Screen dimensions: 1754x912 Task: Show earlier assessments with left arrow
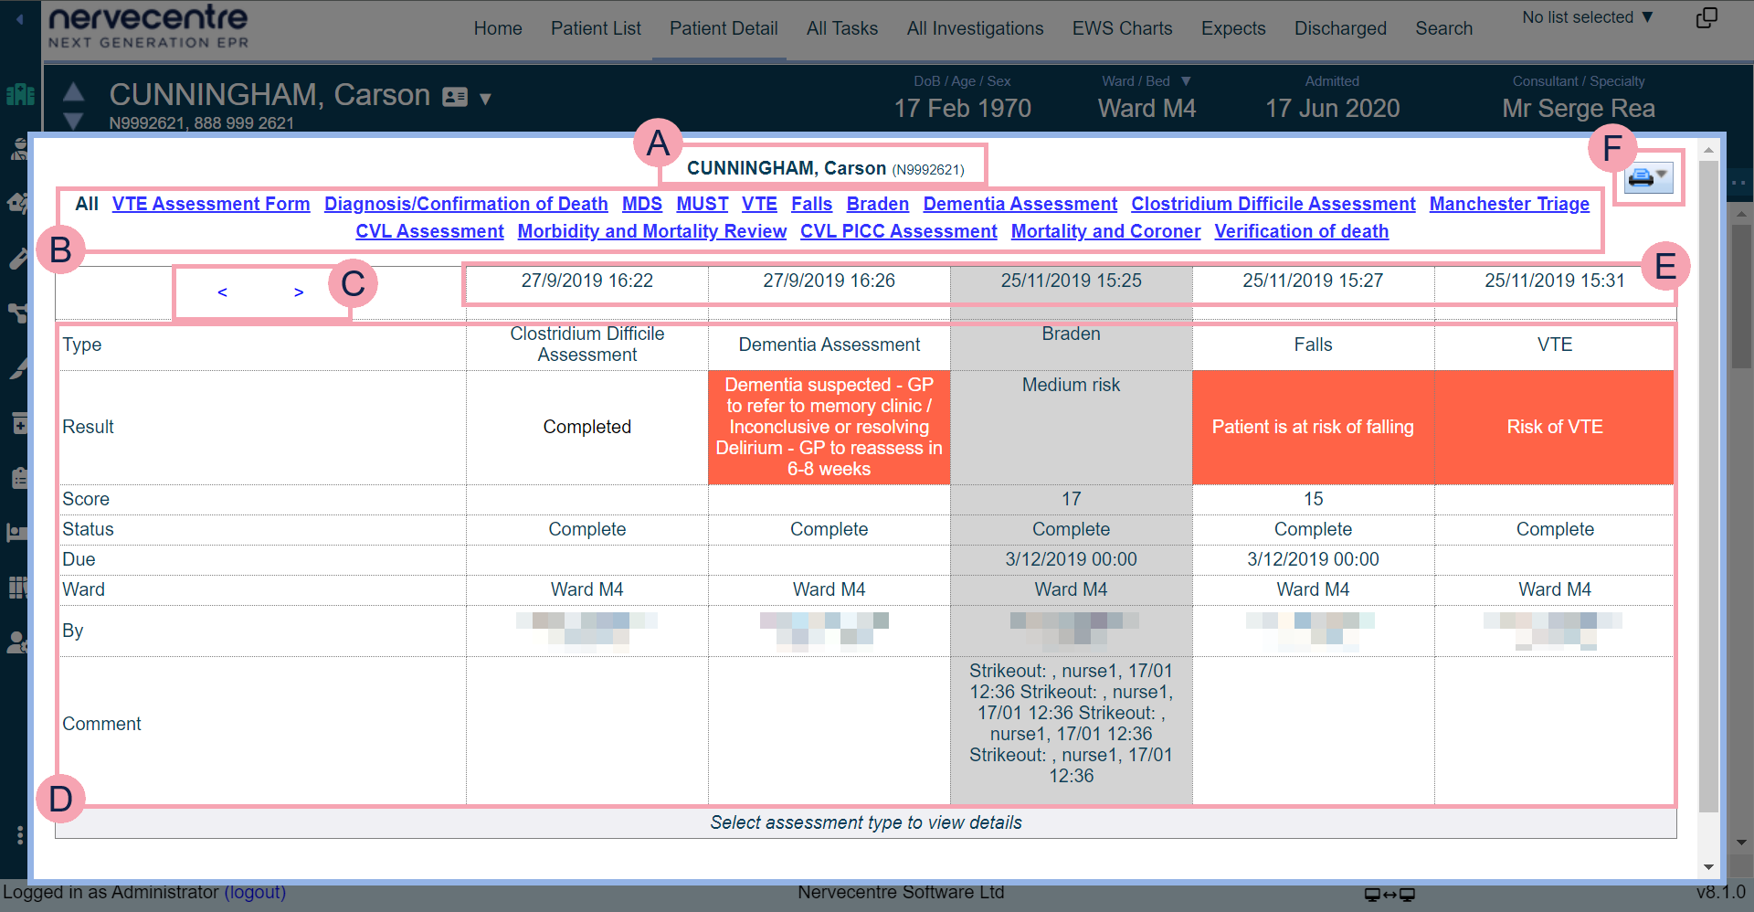click(x=222, y=292)
